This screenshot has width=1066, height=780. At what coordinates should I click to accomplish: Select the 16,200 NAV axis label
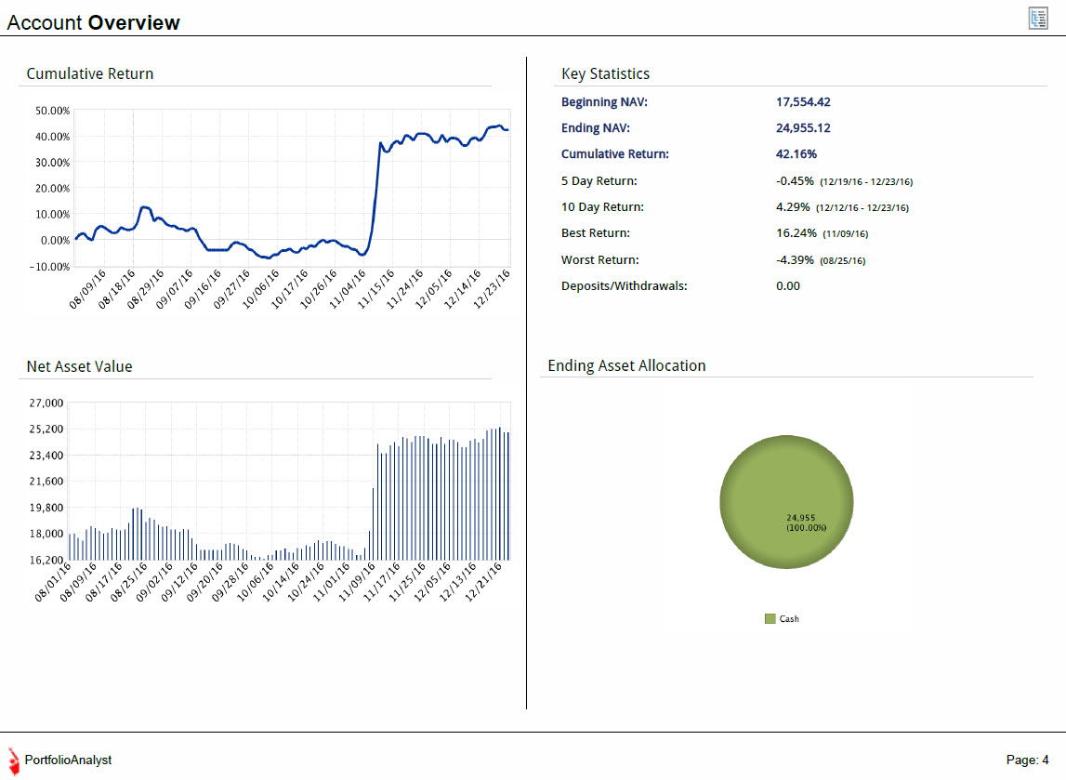coord(46,561)
